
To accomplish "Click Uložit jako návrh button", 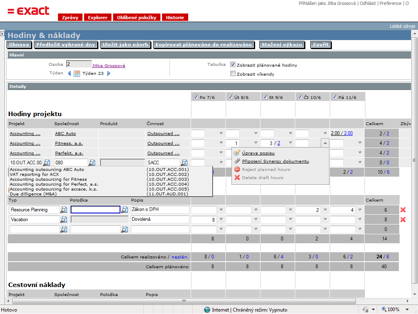I will (x=125, y=45).
